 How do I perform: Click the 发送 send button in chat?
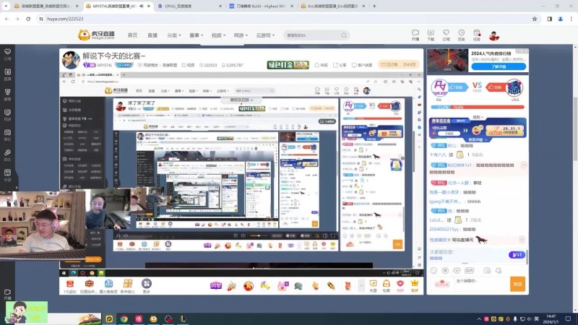pos(517,284)
